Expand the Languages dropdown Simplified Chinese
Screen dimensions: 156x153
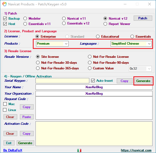point(131,44)
